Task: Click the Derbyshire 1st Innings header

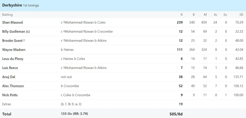Action: (21, 5)
